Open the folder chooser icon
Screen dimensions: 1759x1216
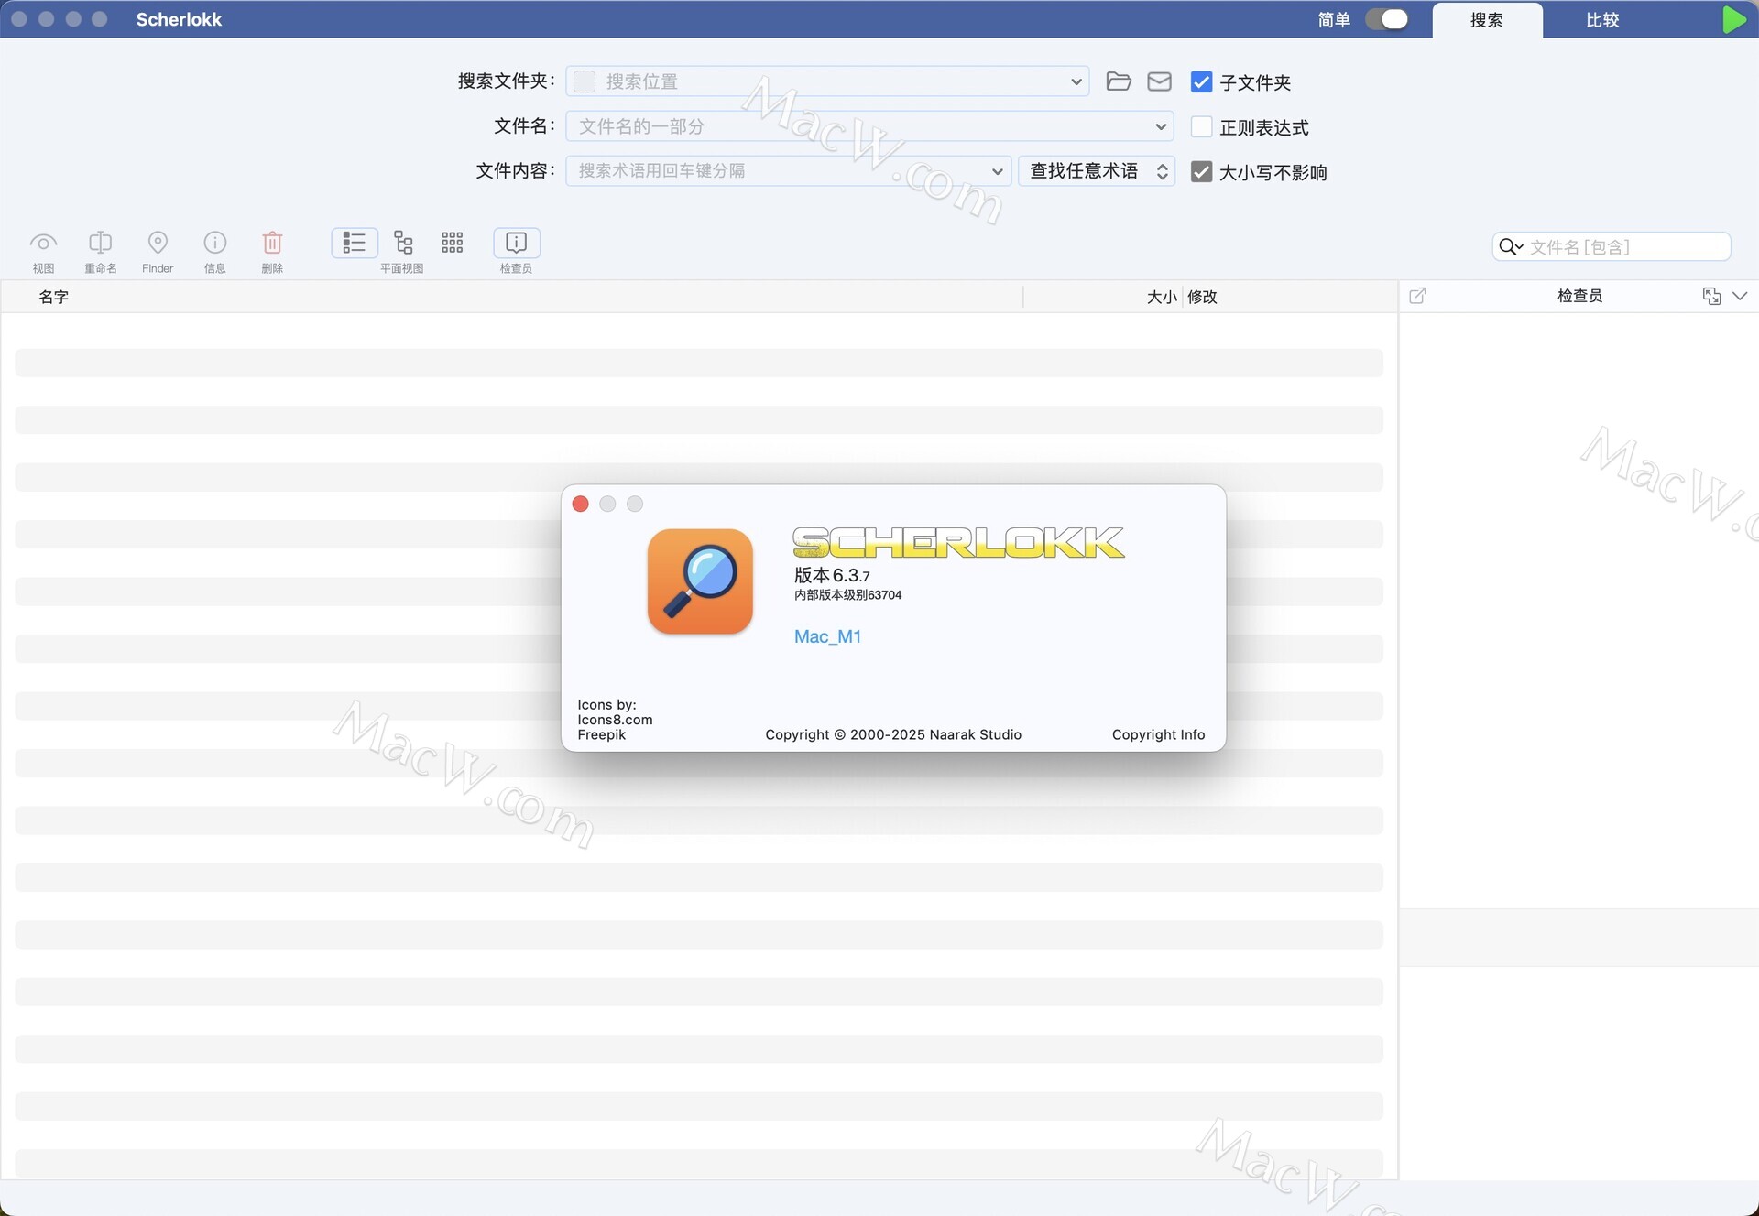coord(1119,81)
